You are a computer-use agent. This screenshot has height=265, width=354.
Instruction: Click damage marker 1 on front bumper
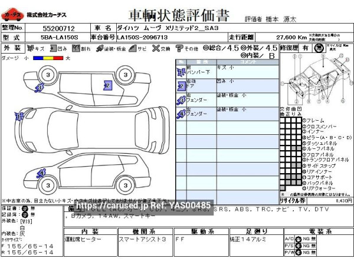click(19, 117)
